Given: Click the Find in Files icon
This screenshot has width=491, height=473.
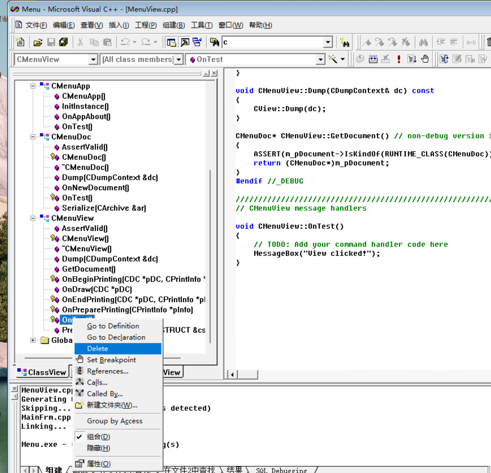Looking at the screenshot, I should tap(214, 42).
